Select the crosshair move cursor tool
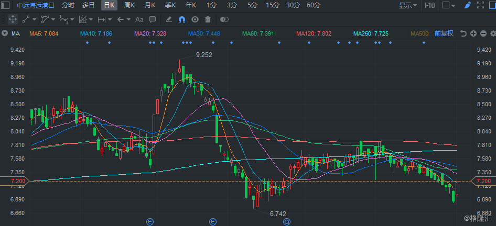Screen dimensions: 496x226 click(x=13, y=19)
